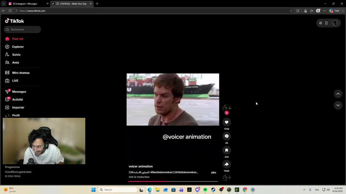Open the browser profile account icon

point(318,11)
